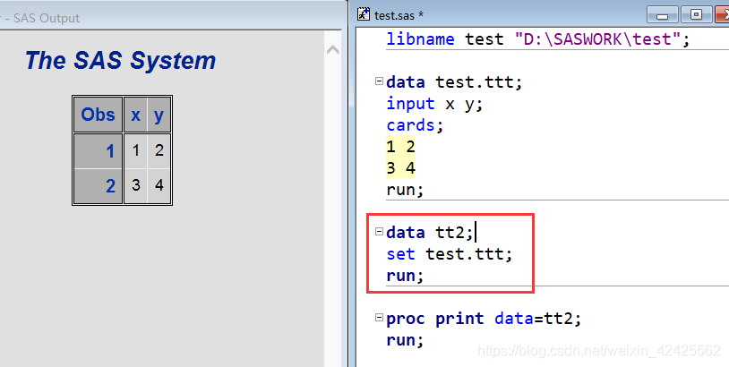Click y value 2 in output table
Image resolution: width=729 pixels, height=367 pixels.
tap(159, 151)
